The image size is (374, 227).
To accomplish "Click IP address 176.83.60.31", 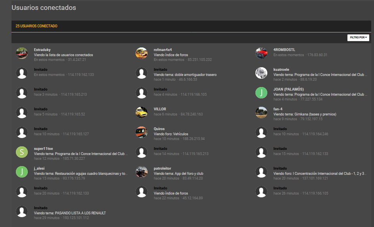I will [x=317, y=55].
